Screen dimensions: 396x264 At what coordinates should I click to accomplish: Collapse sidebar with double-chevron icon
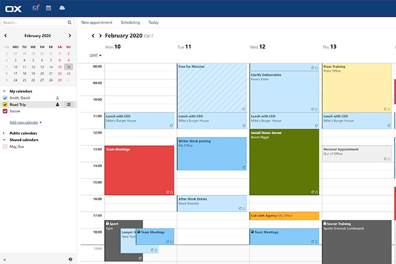point(5,260)
